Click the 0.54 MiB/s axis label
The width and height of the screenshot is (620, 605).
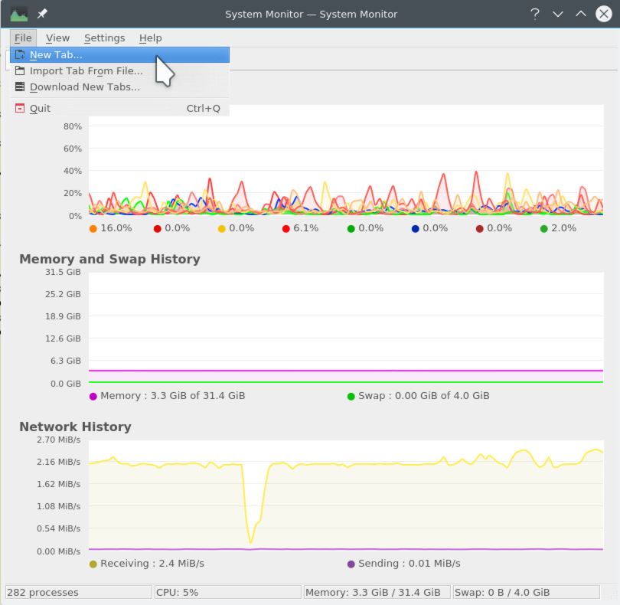click(58, 528)
